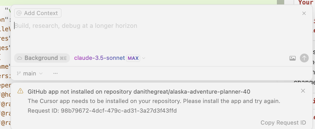The width and height of the screenshot is (315, 129).
Task: Click the @ symbol in Add Context
Action: (x=19, y=13)
